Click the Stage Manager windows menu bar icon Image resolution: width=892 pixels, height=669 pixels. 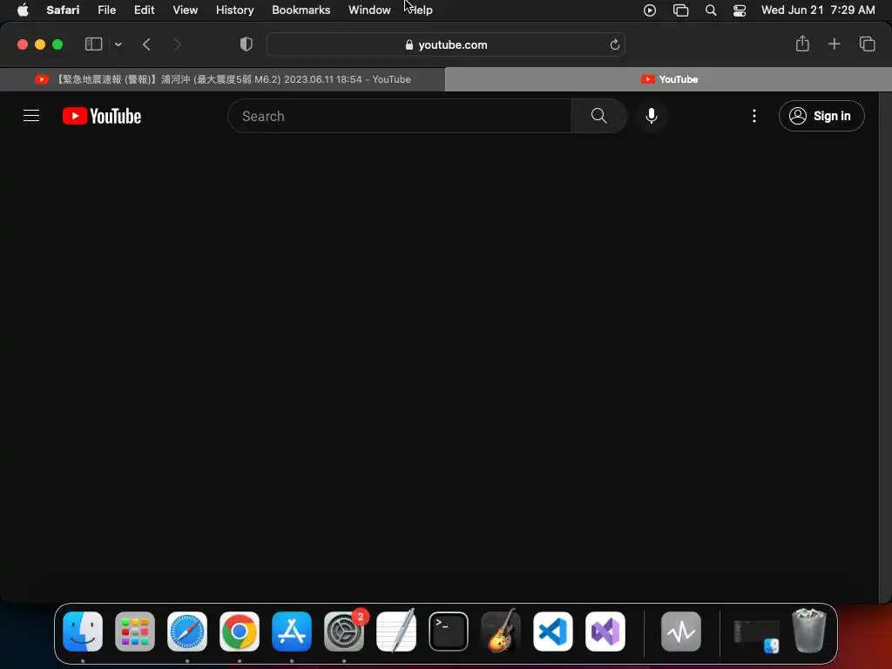(680, 10)
